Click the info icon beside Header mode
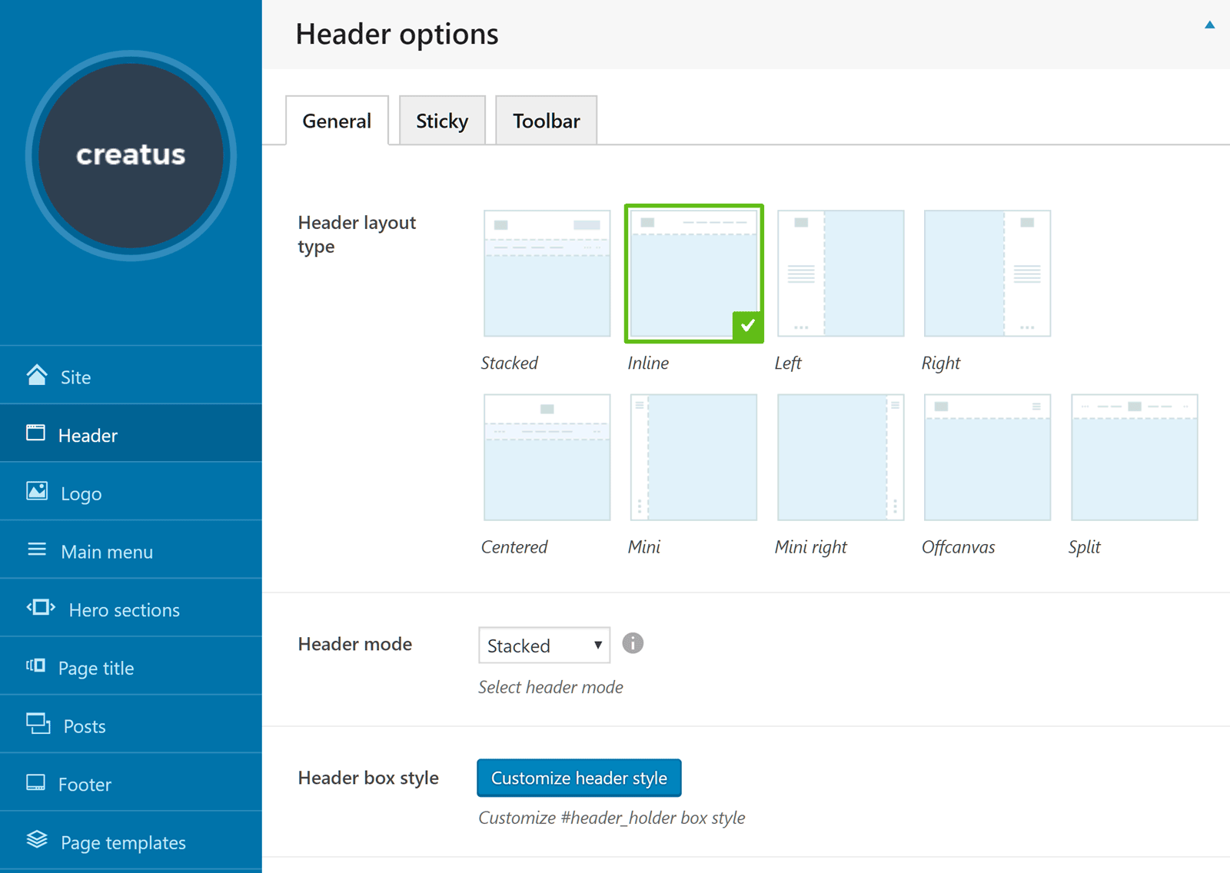The height and width of the screenshot is (873, 1230). 633,643
